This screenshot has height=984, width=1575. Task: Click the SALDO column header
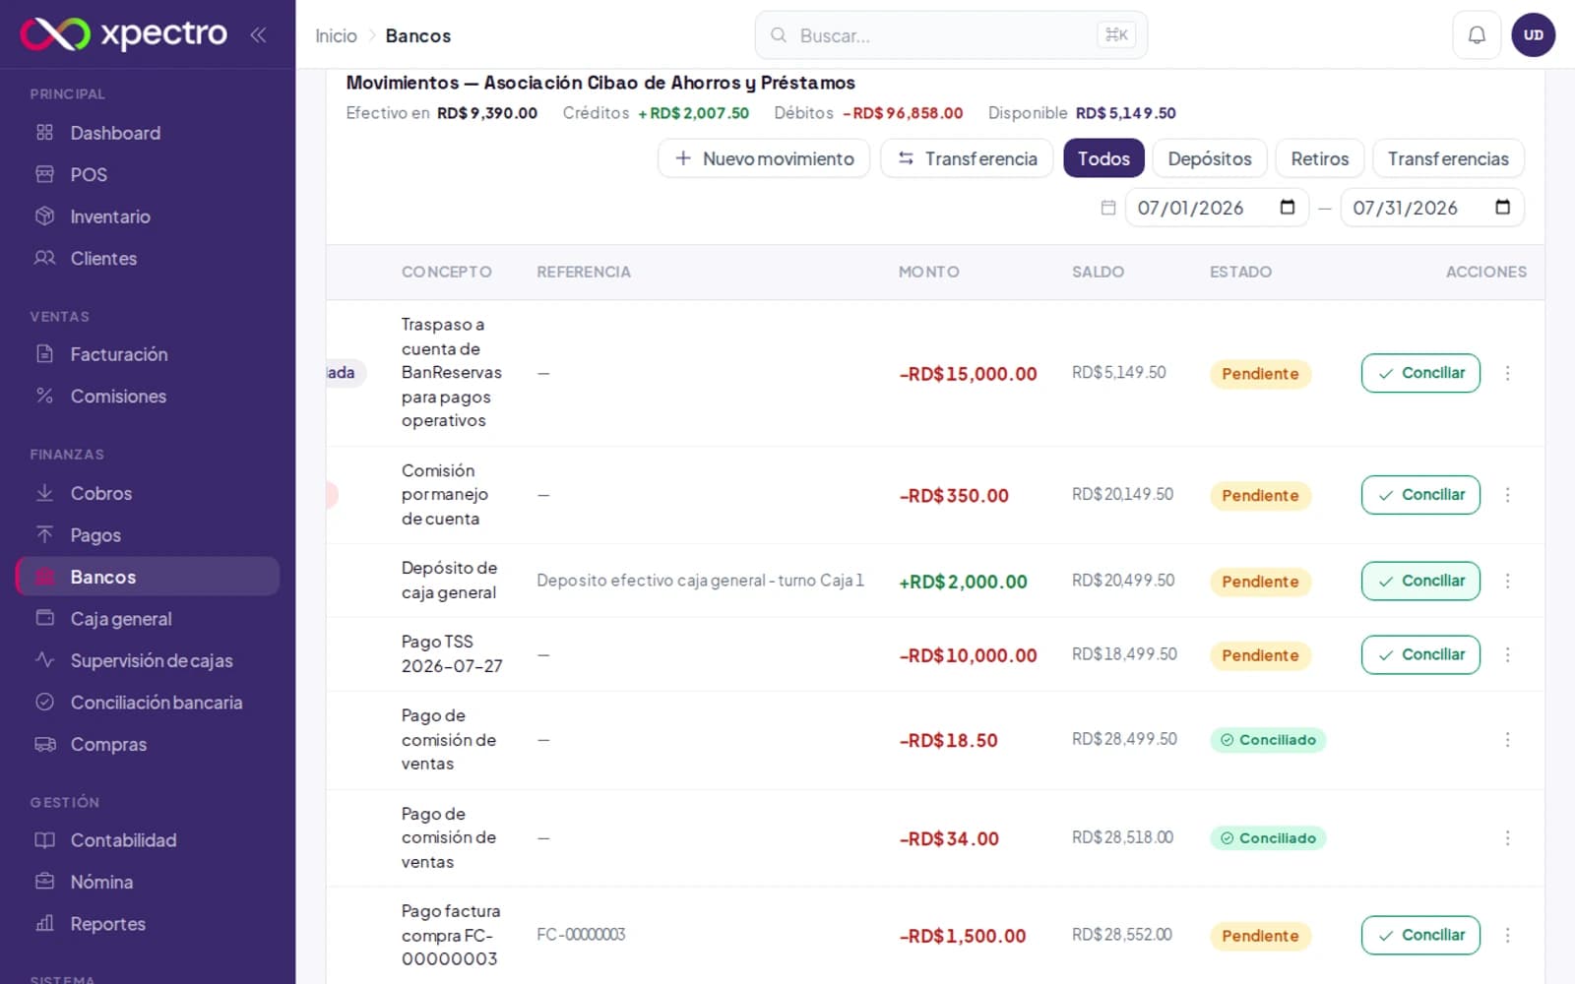click(x=1098, y=272)
